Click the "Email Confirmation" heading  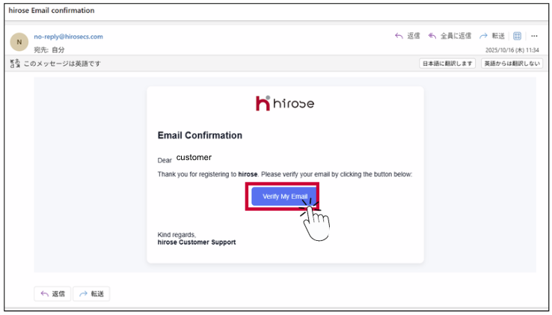[x=200, y=135]
